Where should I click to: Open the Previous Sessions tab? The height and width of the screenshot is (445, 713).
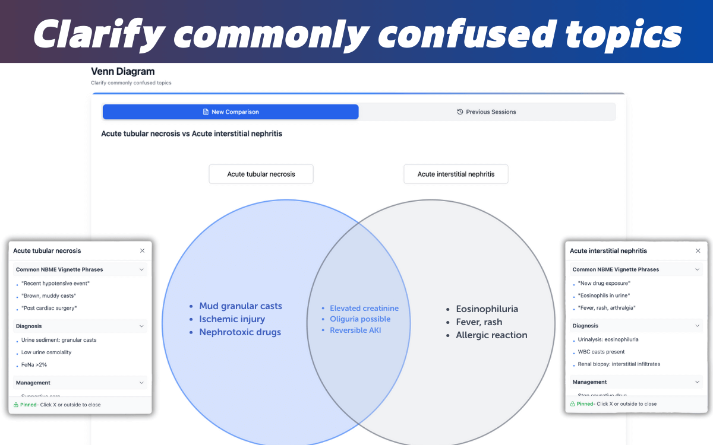pyautogui.click(x=487, y=112)
